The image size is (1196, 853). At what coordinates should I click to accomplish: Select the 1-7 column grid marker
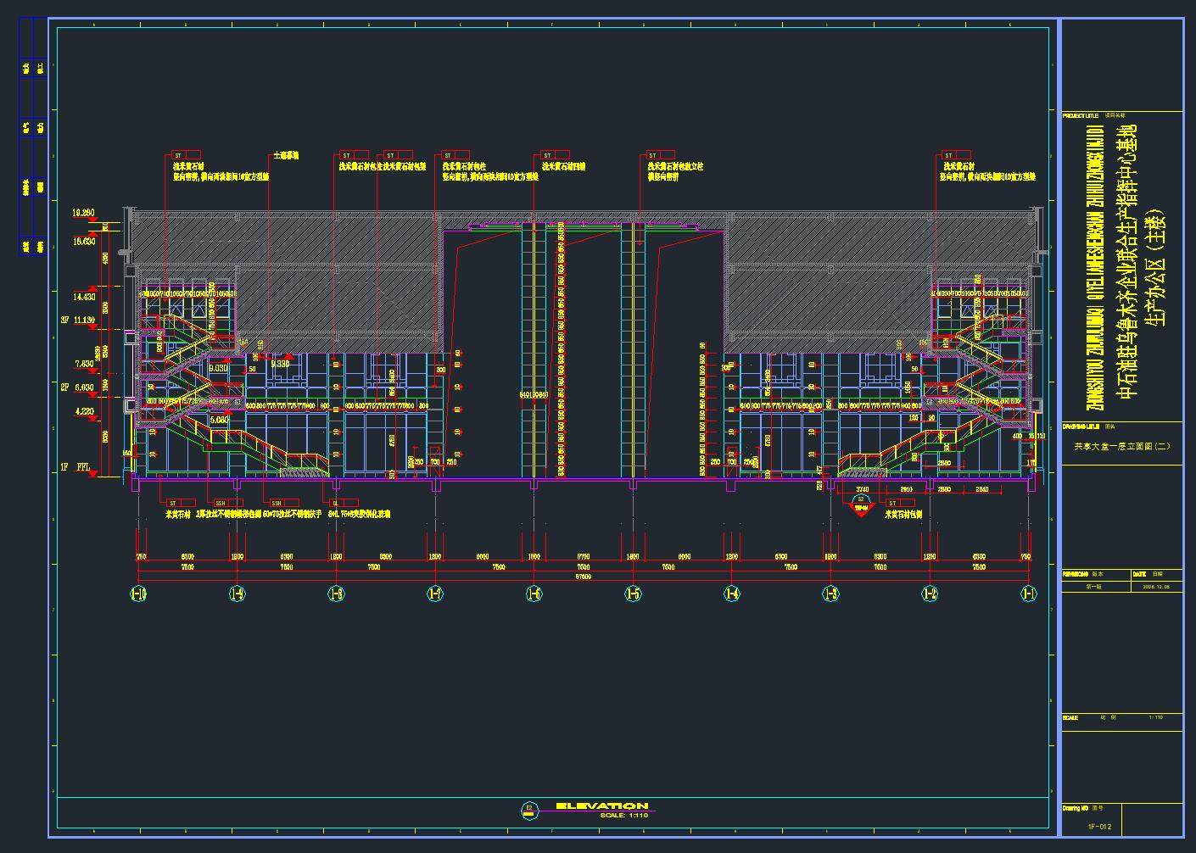pyautogui.click(x=435, y=594)
